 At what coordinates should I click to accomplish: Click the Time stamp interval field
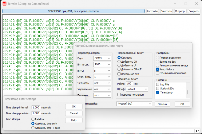[x=36, y=107]
